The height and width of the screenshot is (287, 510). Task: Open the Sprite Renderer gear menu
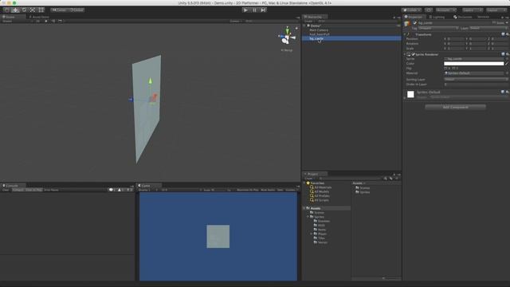(x=508, y=54)
